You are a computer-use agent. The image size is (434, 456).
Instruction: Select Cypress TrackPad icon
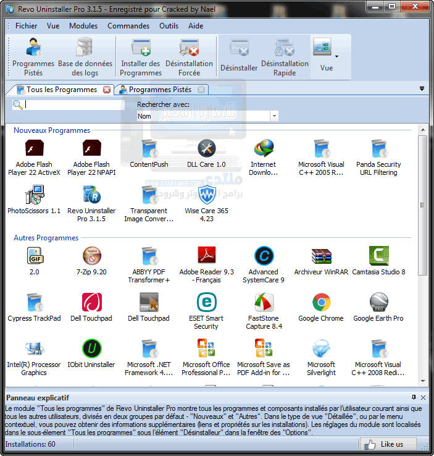(x=35, y=308)
